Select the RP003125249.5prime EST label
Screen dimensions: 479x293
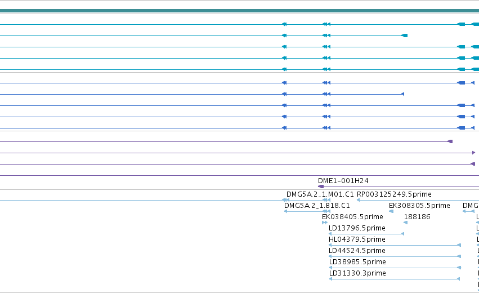pyautogui.click(x=394, y=194)
